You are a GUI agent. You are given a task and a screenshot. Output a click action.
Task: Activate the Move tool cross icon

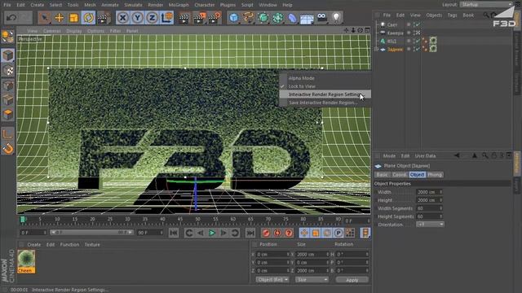point(60,18)
